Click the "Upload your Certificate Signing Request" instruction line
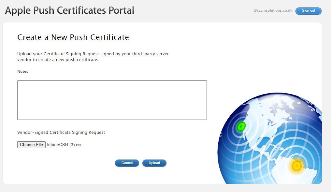Viewport: 331px width, 192px height. click(x=93, y=54)
